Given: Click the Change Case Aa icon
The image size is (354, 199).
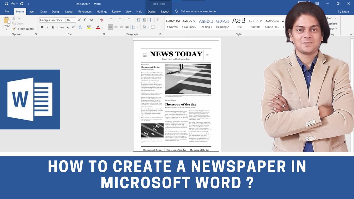Looking at the screenshot, I should coord(92,20).
